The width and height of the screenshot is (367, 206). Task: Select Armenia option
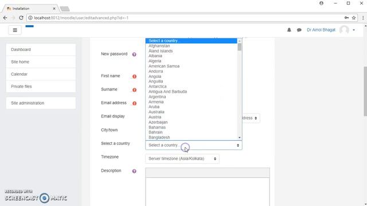tap(191, 102)
